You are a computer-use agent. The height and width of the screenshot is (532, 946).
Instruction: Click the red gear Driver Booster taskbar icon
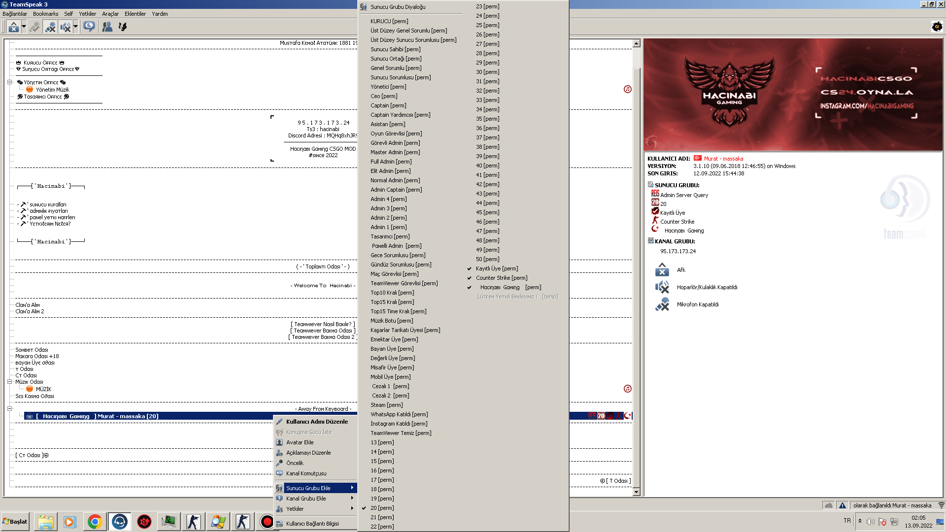(x=144, y=522)
